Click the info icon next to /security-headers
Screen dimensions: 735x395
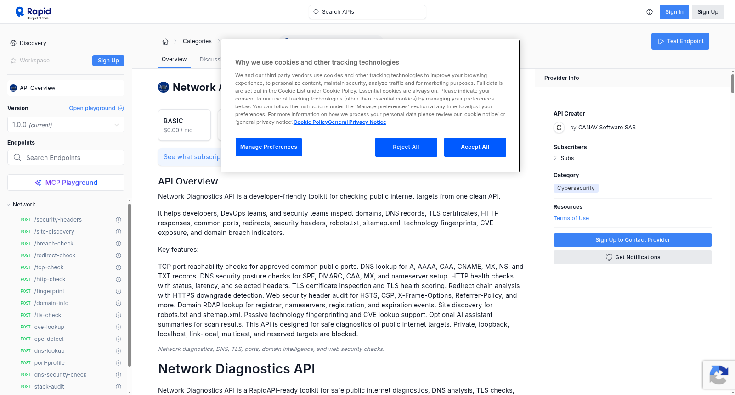coord(119,220)
